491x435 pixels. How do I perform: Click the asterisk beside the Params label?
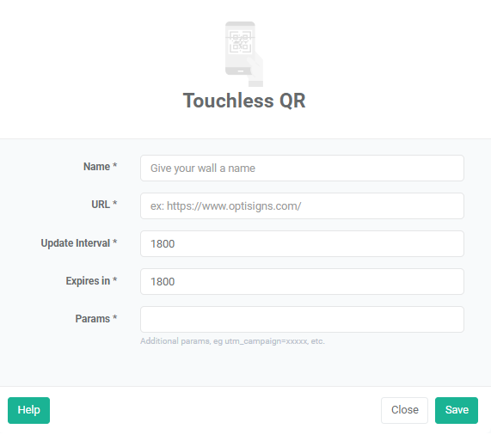point(114,317)
